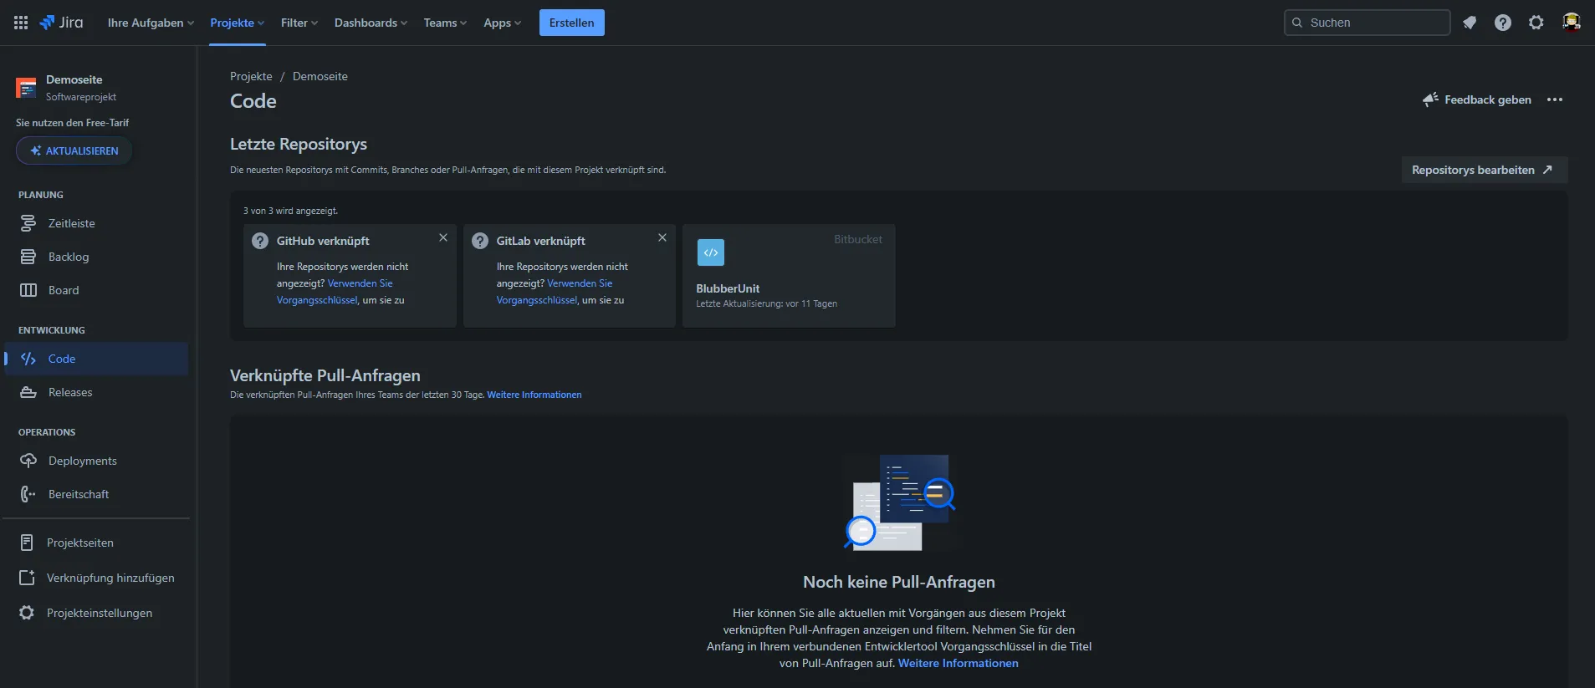Expand the Ihre Aufgaben dropdown
Screen dimensions: 1595x688
[151, 23]
